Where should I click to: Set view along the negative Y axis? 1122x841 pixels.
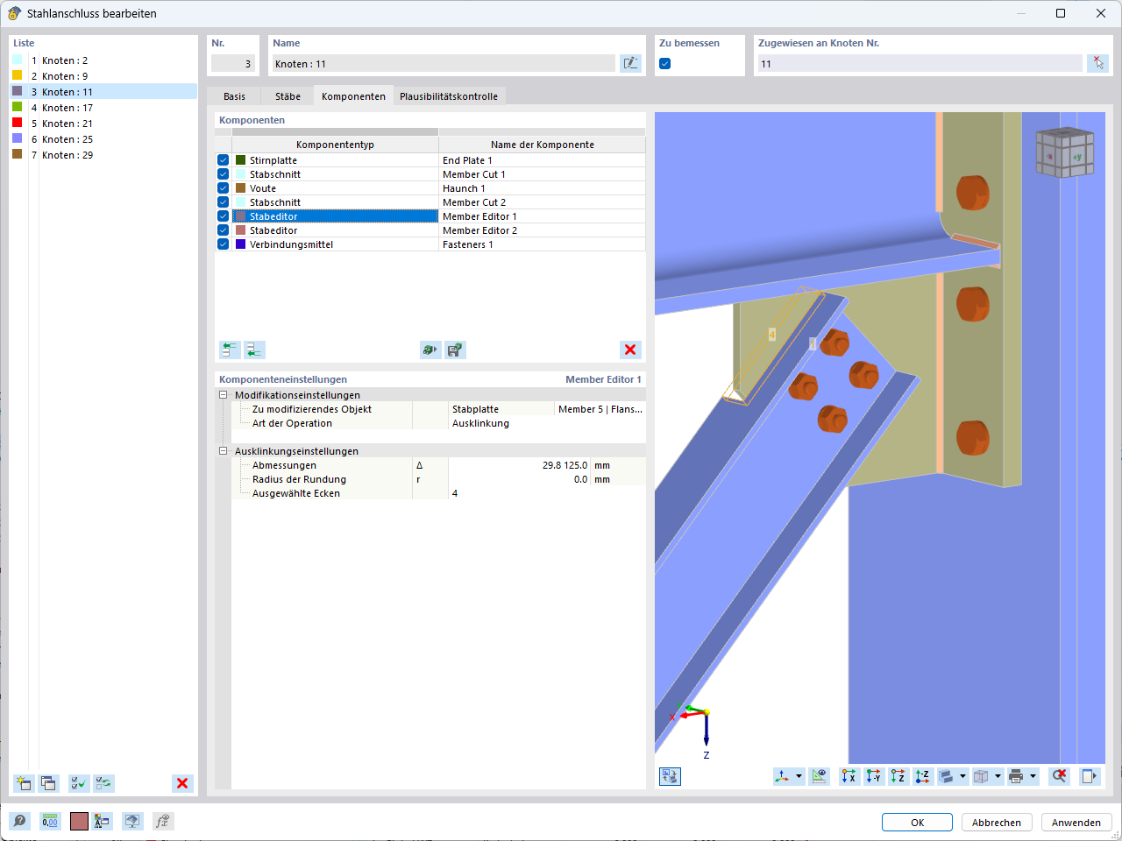click(x=874, y=776)
